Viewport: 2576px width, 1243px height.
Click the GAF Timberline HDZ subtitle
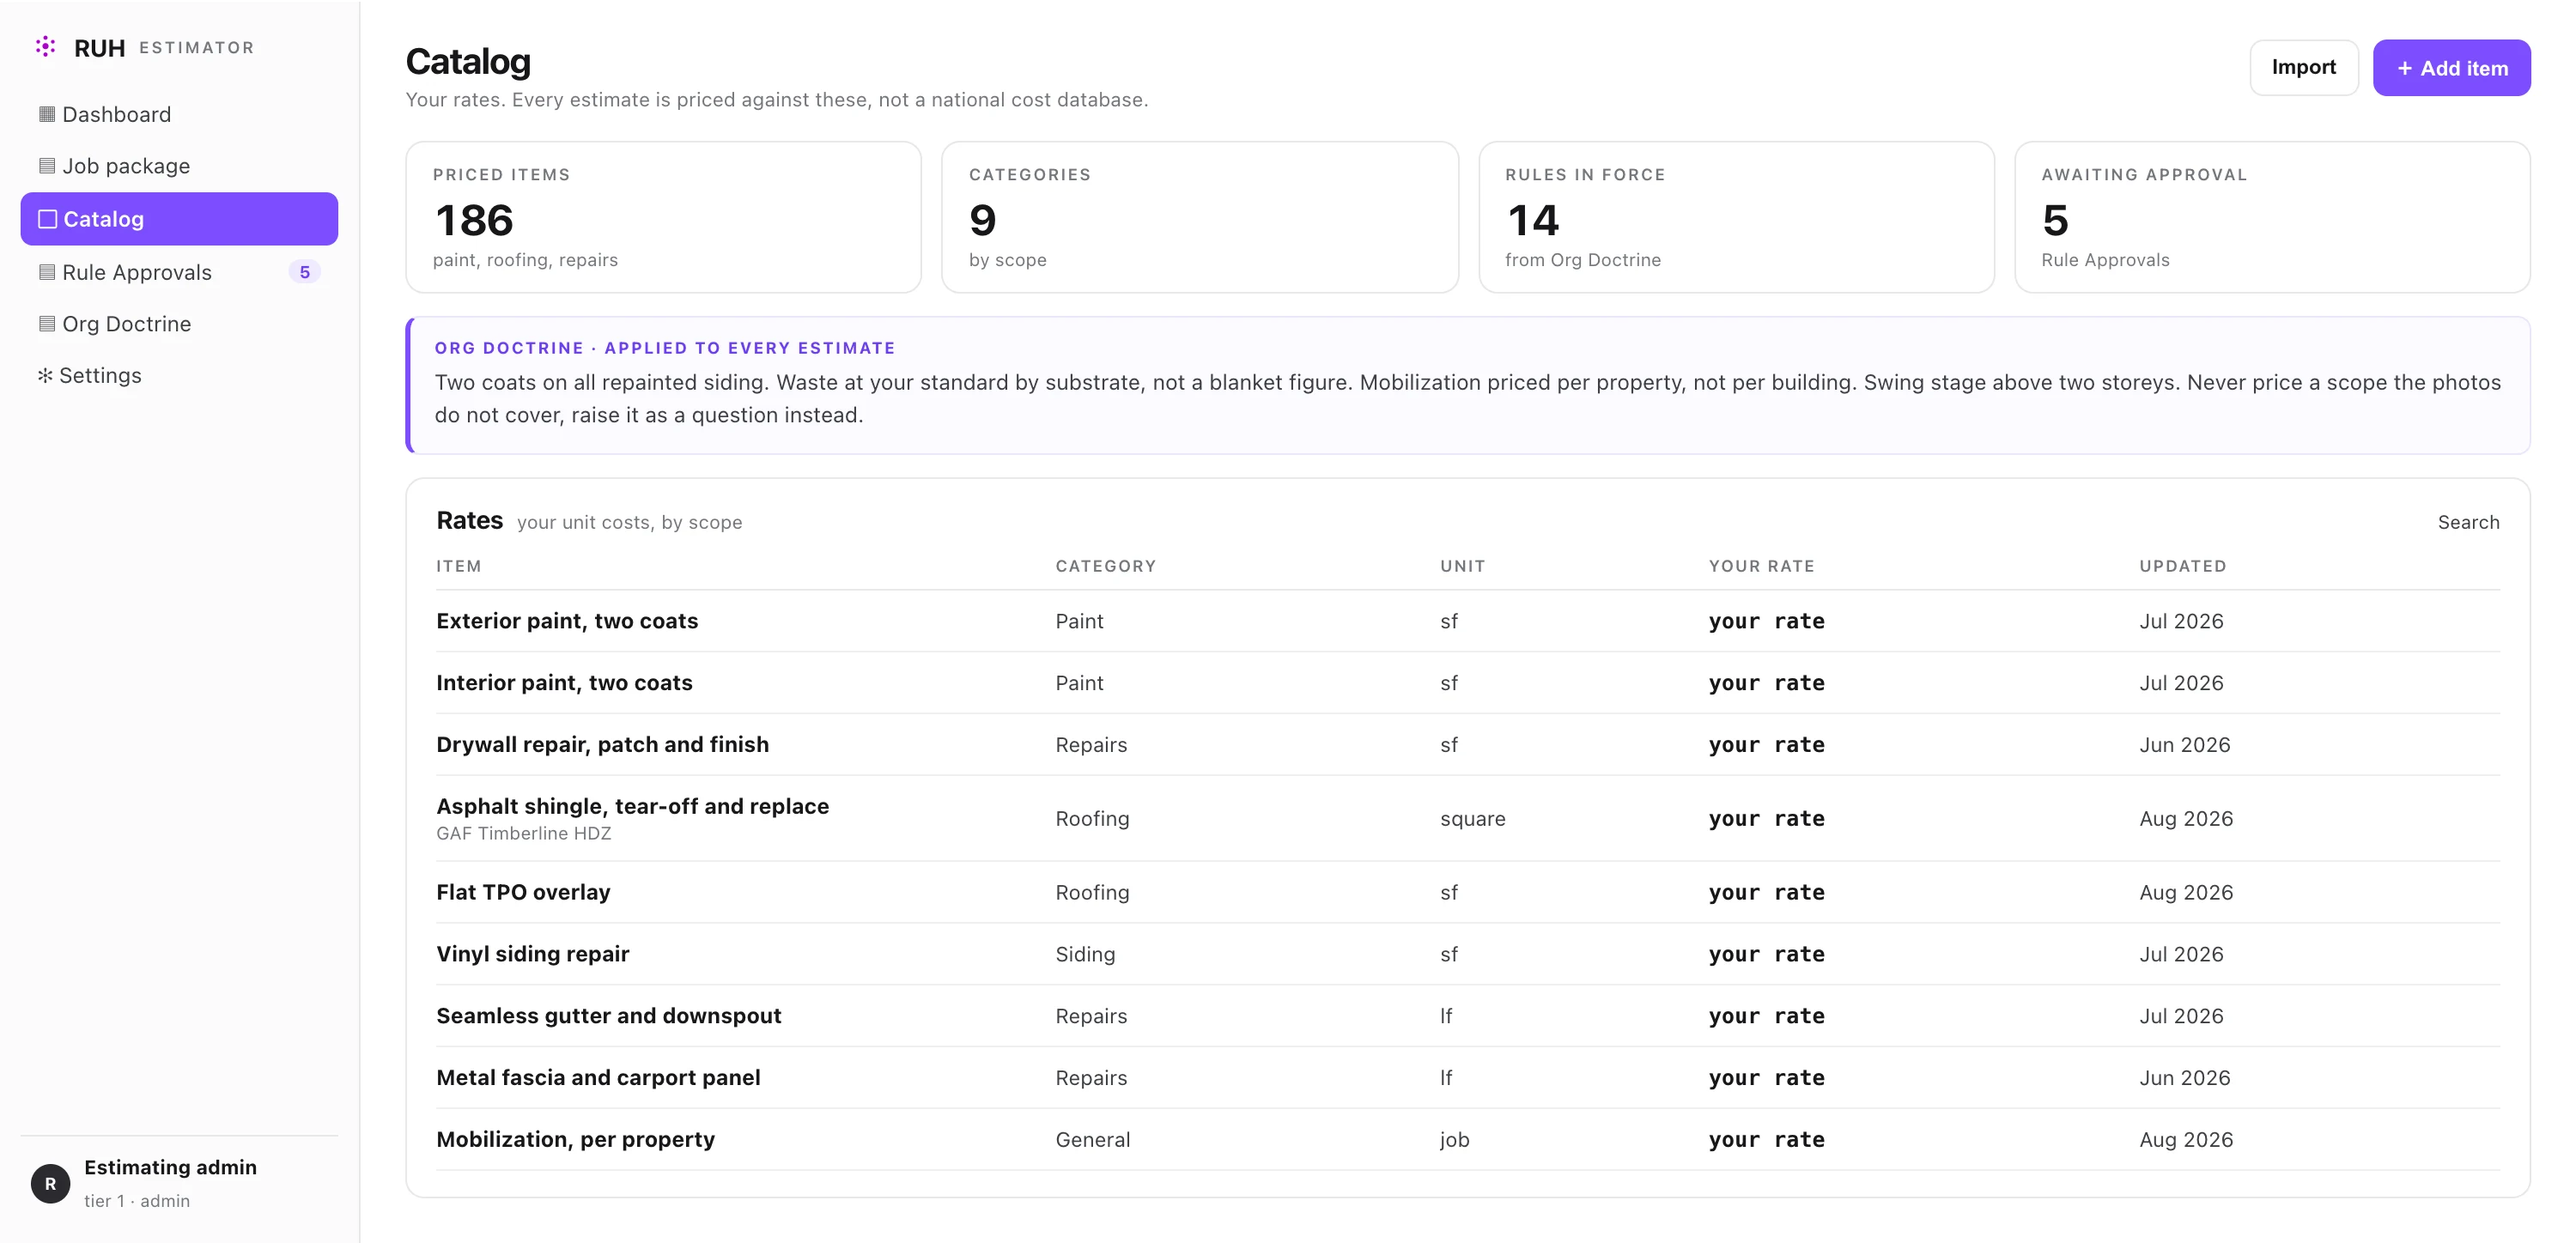(523, 834)
